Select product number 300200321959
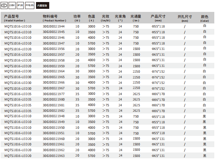 tap(54, 66)
